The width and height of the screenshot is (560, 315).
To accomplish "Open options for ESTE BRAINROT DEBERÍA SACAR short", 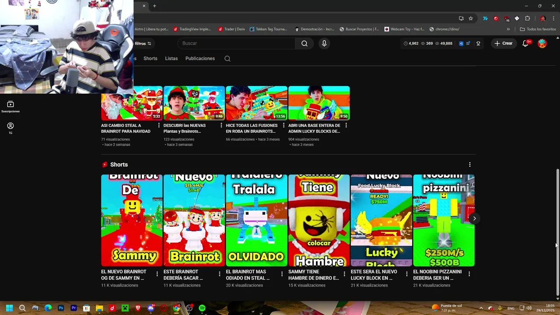I will pos(220,274).
